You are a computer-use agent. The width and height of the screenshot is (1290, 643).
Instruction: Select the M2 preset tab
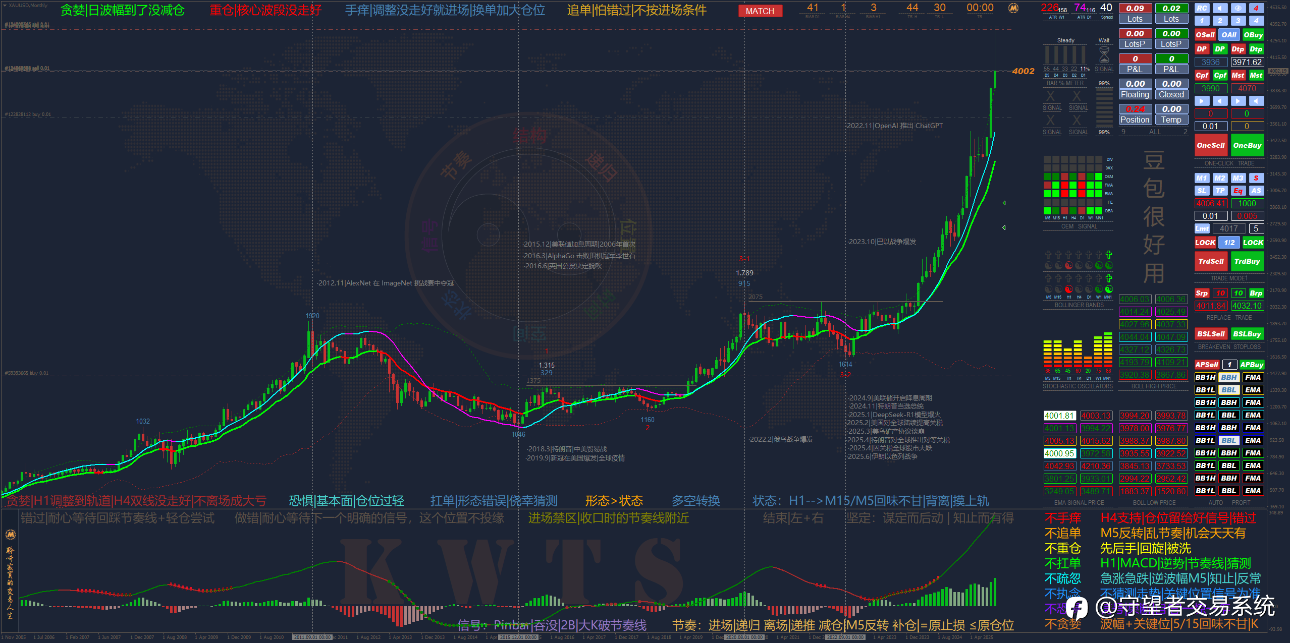click(x=1220, y=178)
